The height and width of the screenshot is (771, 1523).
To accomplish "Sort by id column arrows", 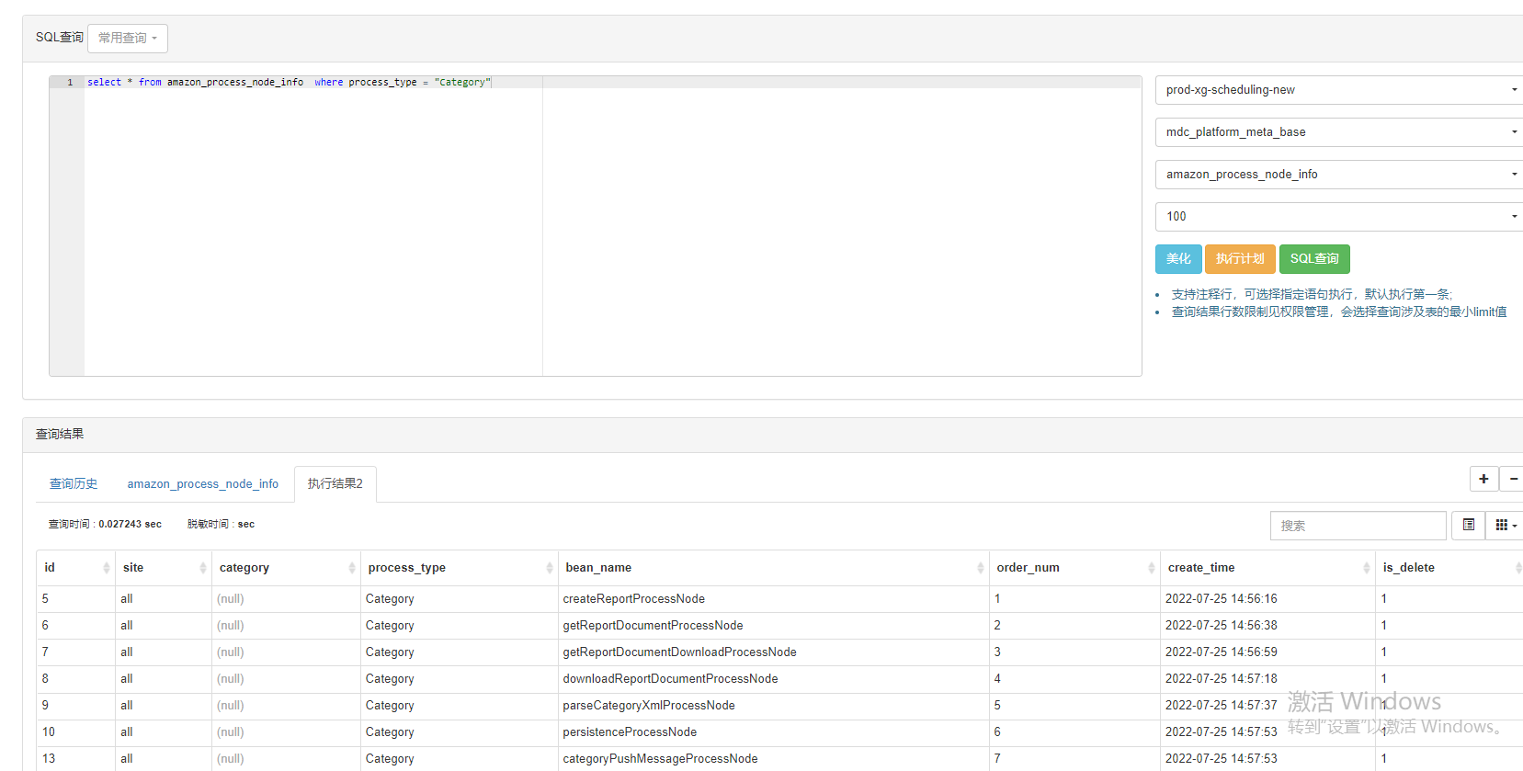I will (107, 568).
